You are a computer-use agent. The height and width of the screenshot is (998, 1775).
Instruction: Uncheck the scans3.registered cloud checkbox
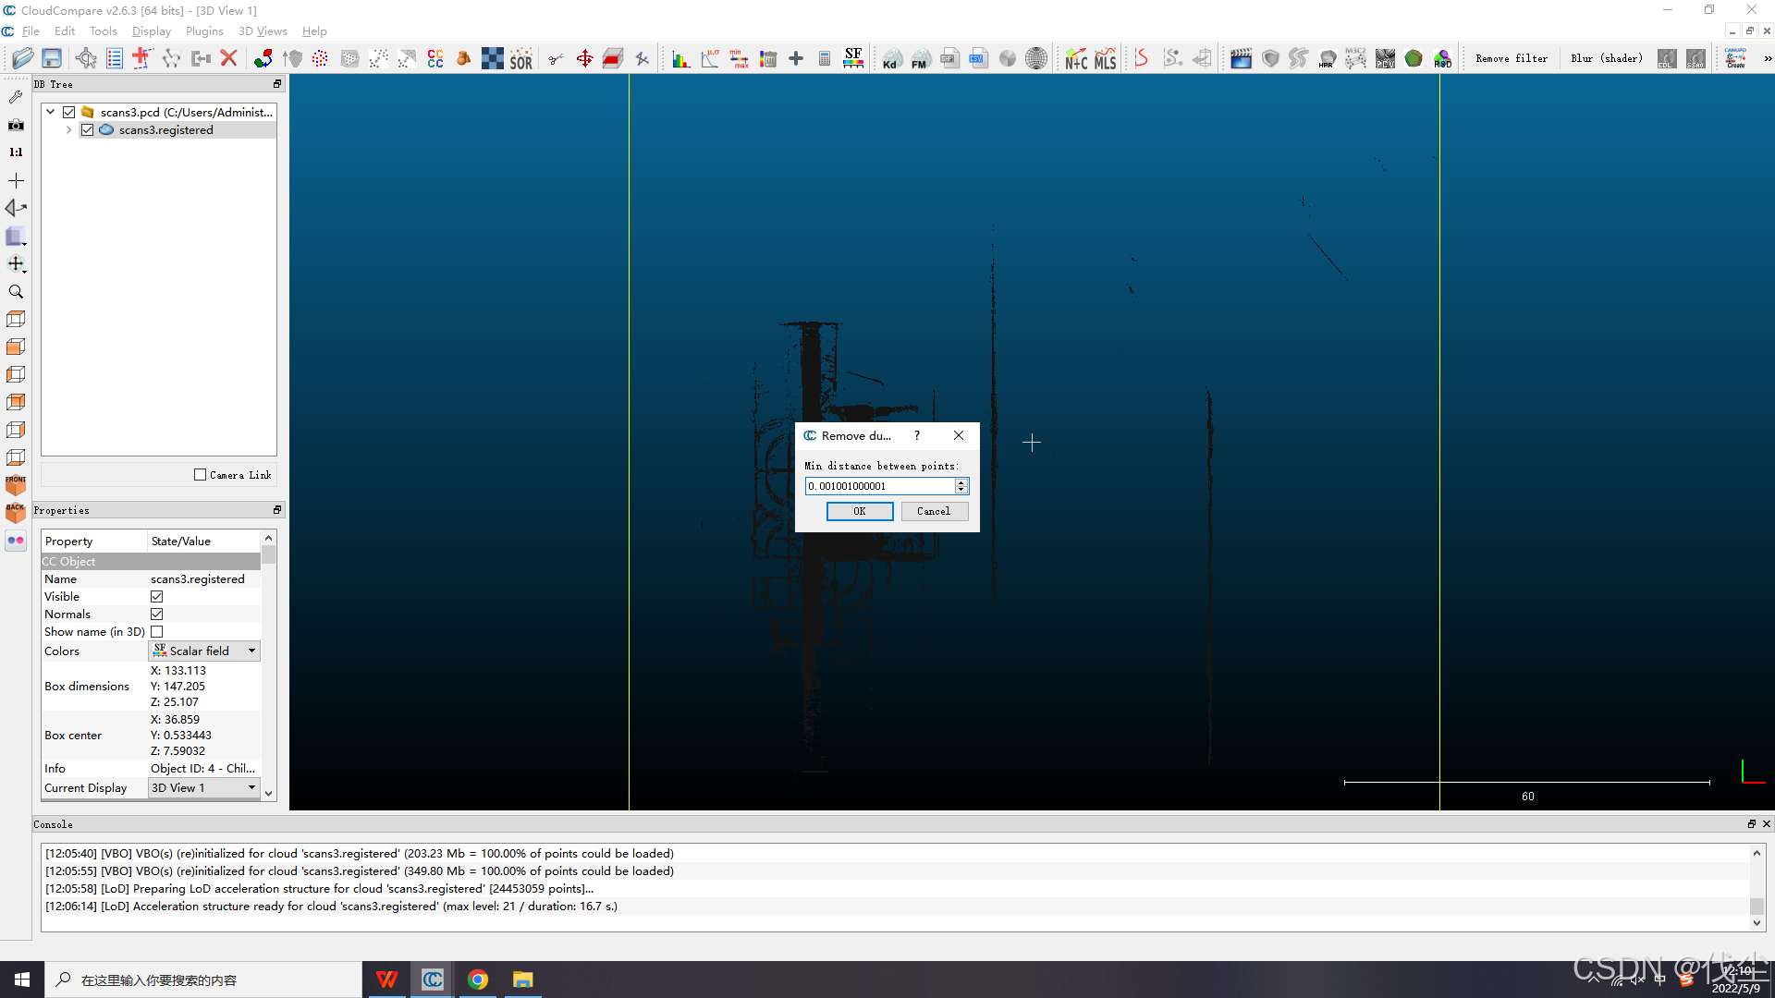(x=87, y=130)
